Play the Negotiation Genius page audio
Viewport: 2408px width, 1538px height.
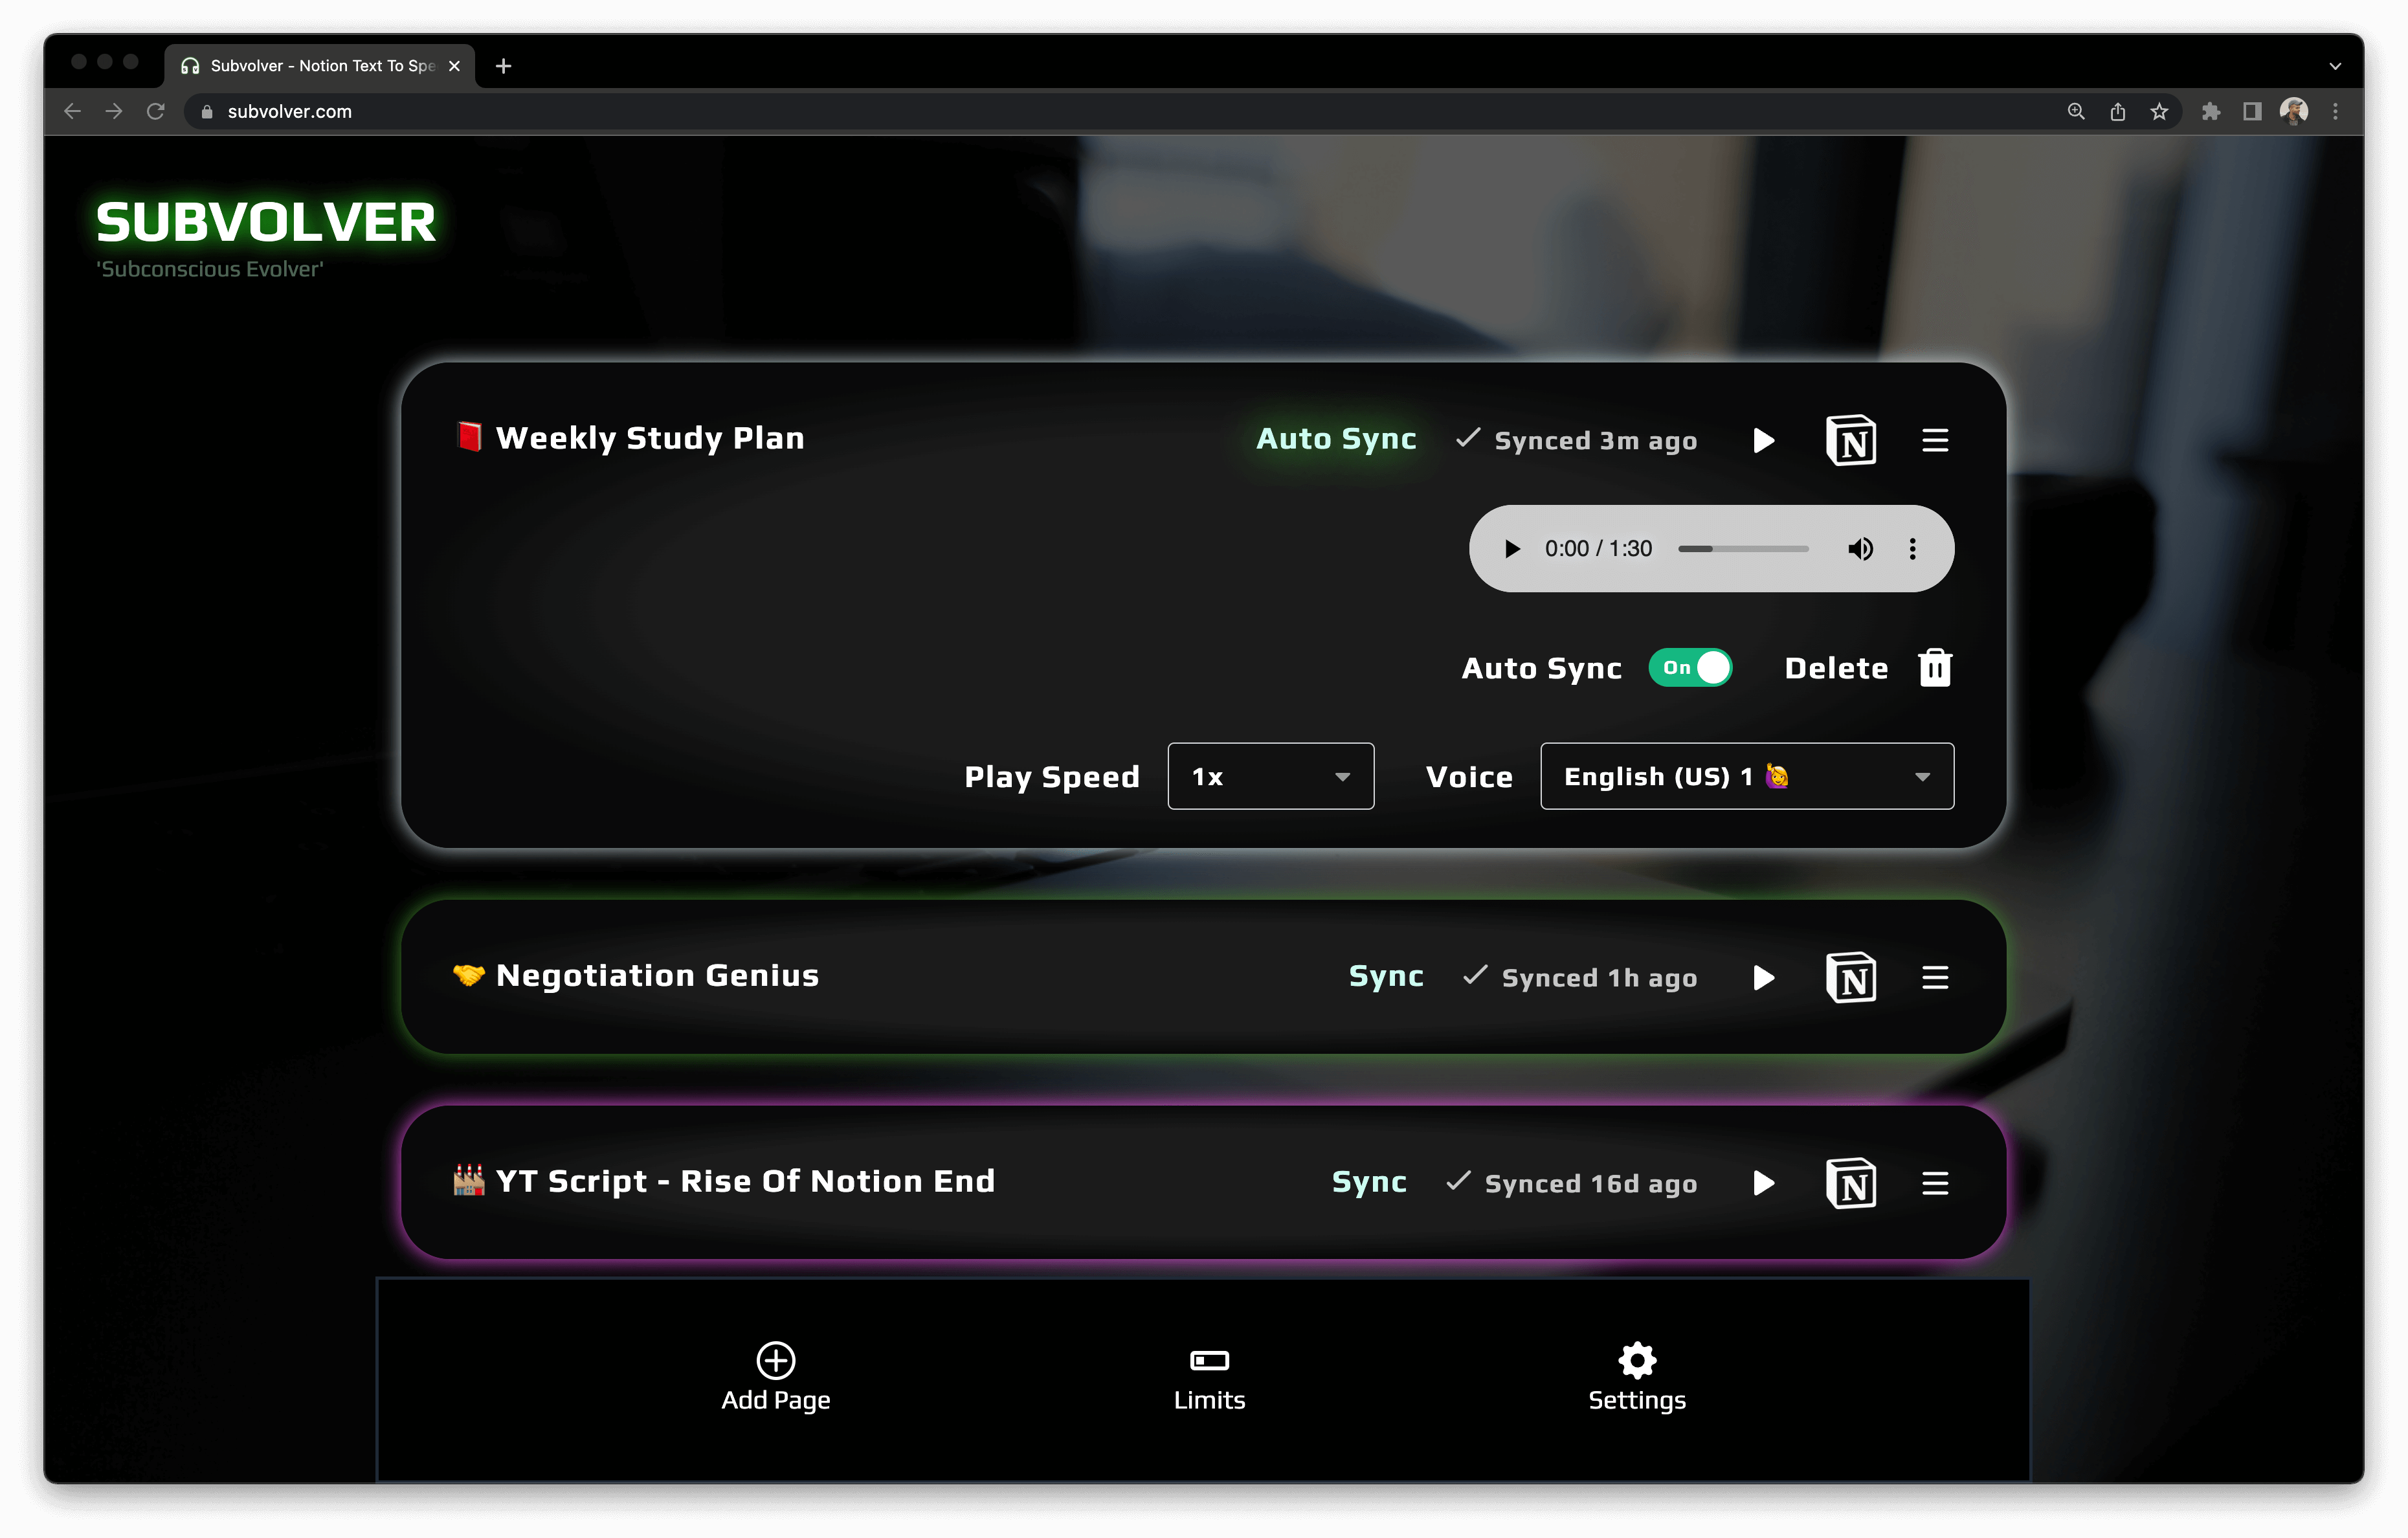(x=1763, y=977)
